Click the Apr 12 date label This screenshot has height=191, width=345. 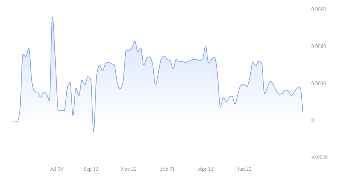[x=206, y=169]
